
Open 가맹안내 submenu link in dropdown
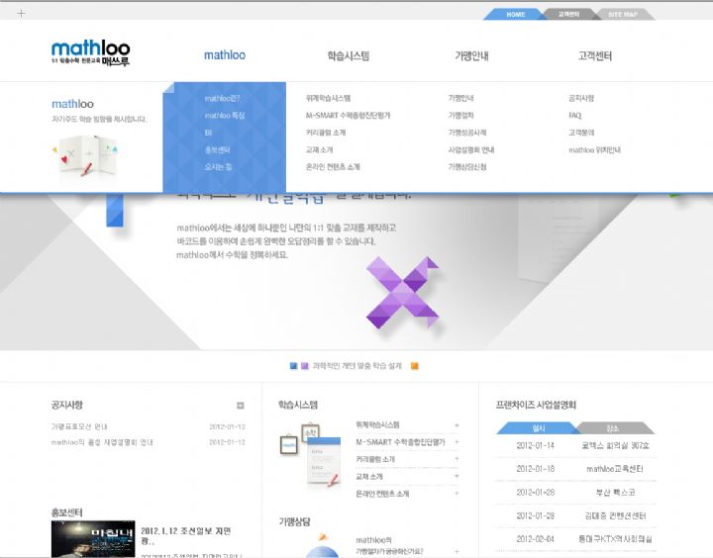(461, 98)
